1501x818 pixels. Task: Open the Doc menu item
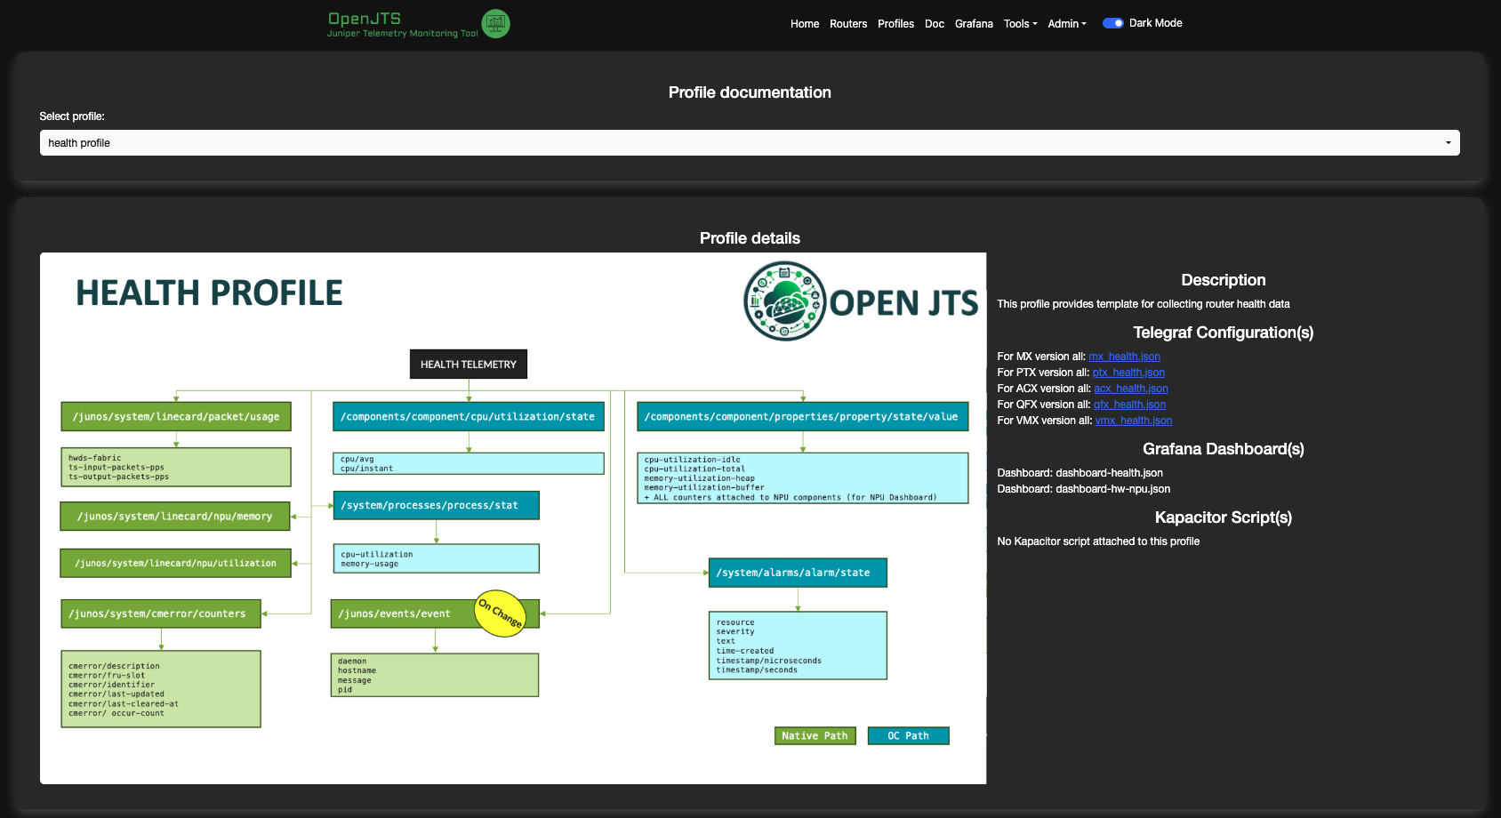click(x=934, y=24)
